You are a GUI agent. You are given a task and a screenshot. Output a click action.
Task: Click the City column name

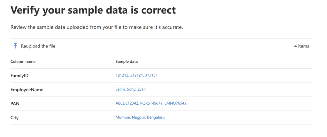click(15, 118)
